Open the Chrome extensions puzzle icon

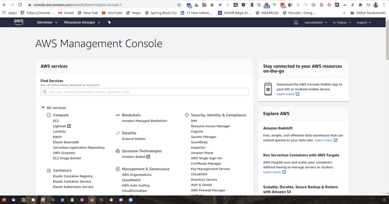[360, 5]
